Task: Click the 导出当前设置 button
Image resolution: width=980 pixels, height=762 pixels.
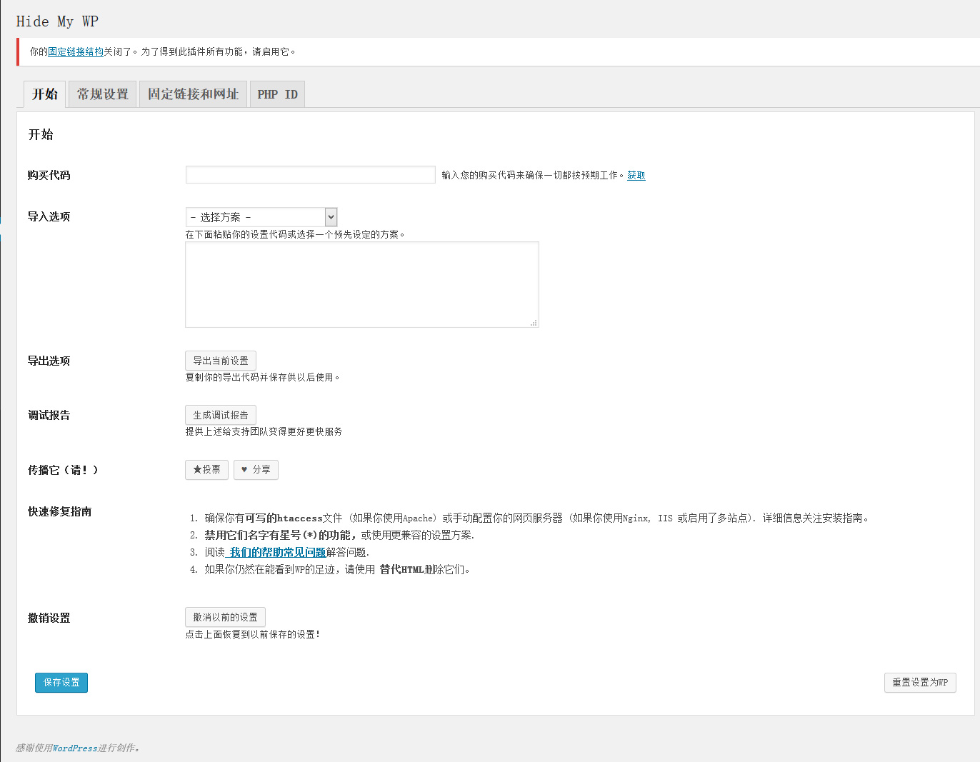Action: click(x=221, y=361)
